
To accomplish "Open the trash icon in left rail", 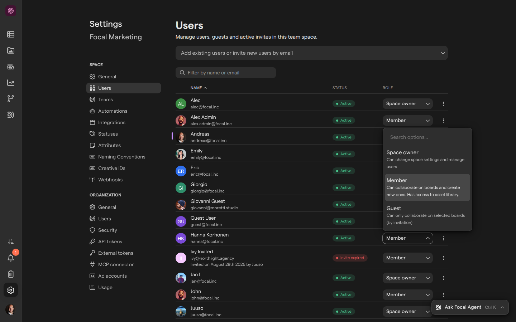I will coord(11,274).
